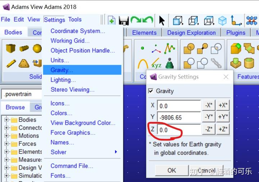Screen dimensions: 259x182
Task: Open the File menu
Action: coord(5,19)
